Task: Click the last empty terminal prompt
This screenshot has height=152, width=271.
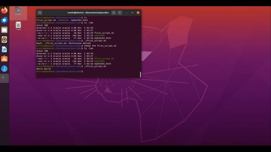Action: [x=60, y=71]
